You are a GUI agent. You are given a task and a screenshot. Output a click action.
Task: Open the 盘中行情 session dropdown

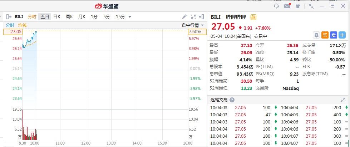(x=193, y=25)
